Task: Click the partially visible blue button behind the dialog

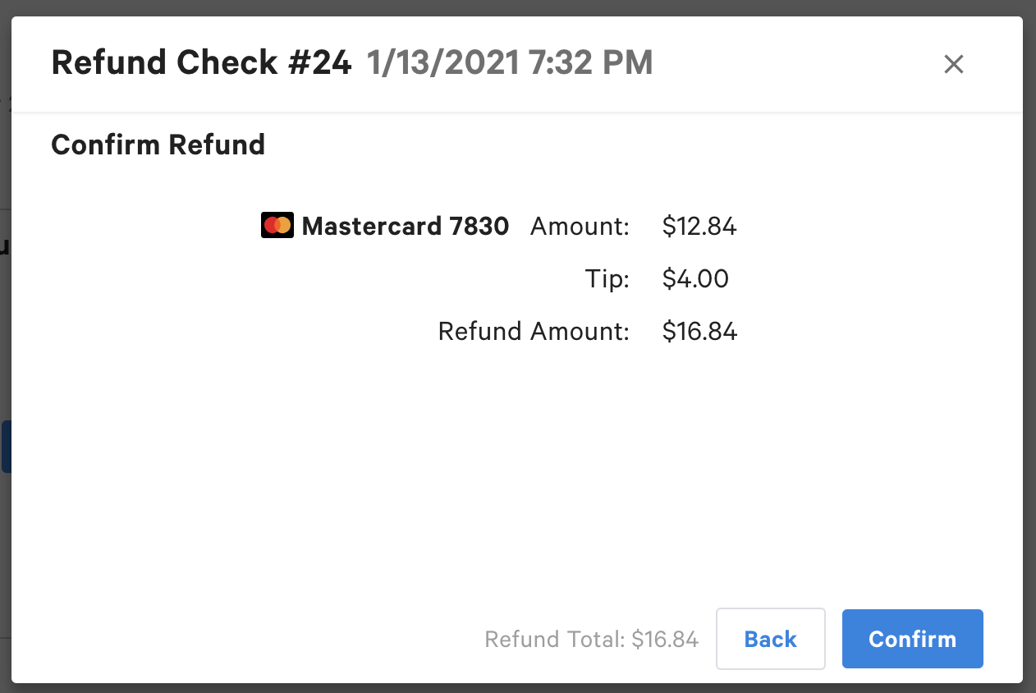Action: [4, 446]
